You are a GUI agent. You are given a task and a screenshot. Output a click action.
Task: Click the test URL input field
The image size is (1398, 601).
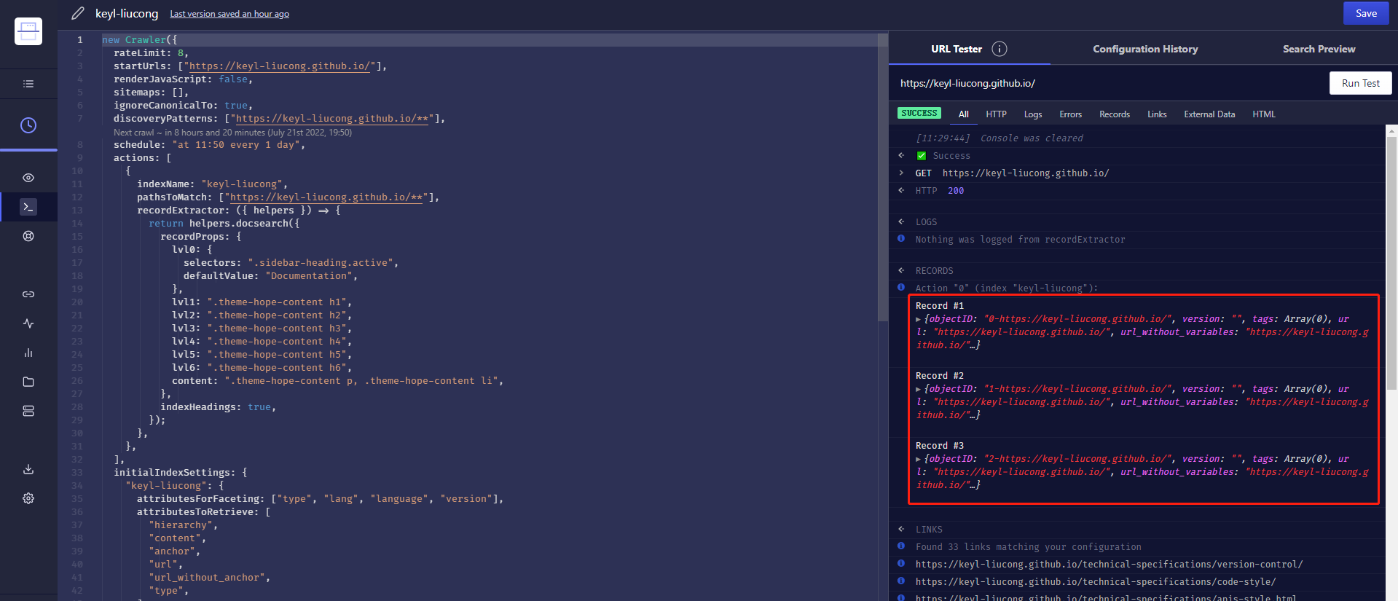(x=1109, y=83)
